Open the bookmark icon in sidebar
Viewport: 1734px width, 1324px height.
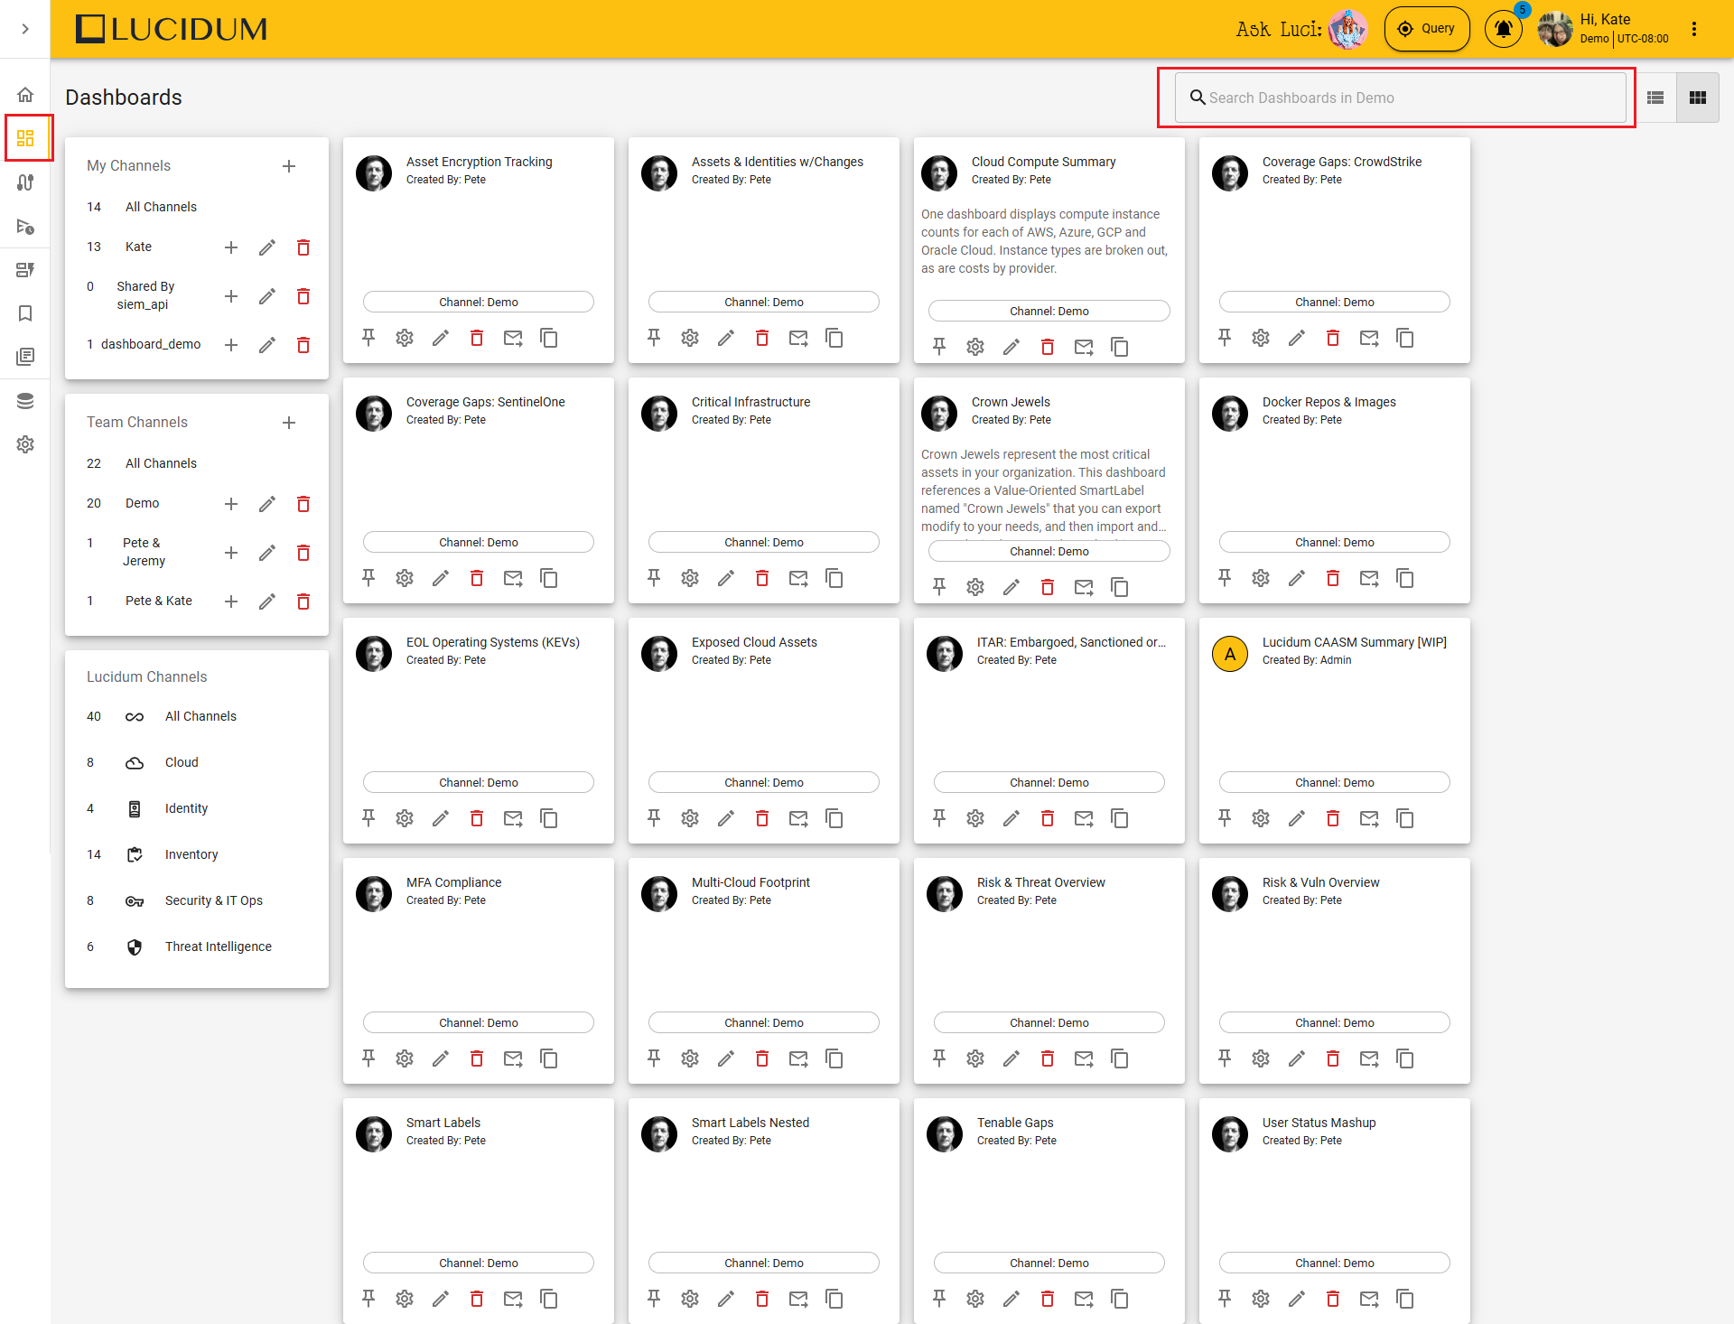pos(25,313)
